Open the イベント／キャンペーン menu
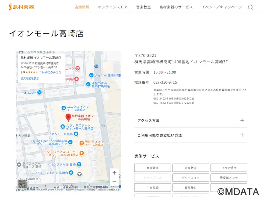 (x=222, y=7)
